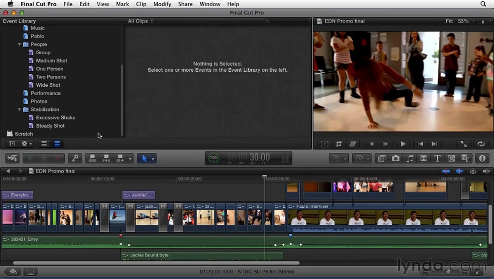
Task: Toggle loop playback in viewer
Action: pos(481,144)
